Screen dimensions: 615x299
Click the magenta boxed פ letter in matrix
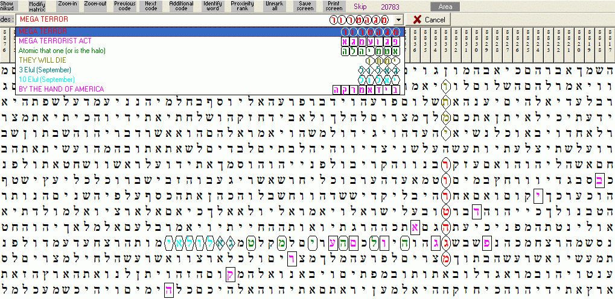pos(486,242)
